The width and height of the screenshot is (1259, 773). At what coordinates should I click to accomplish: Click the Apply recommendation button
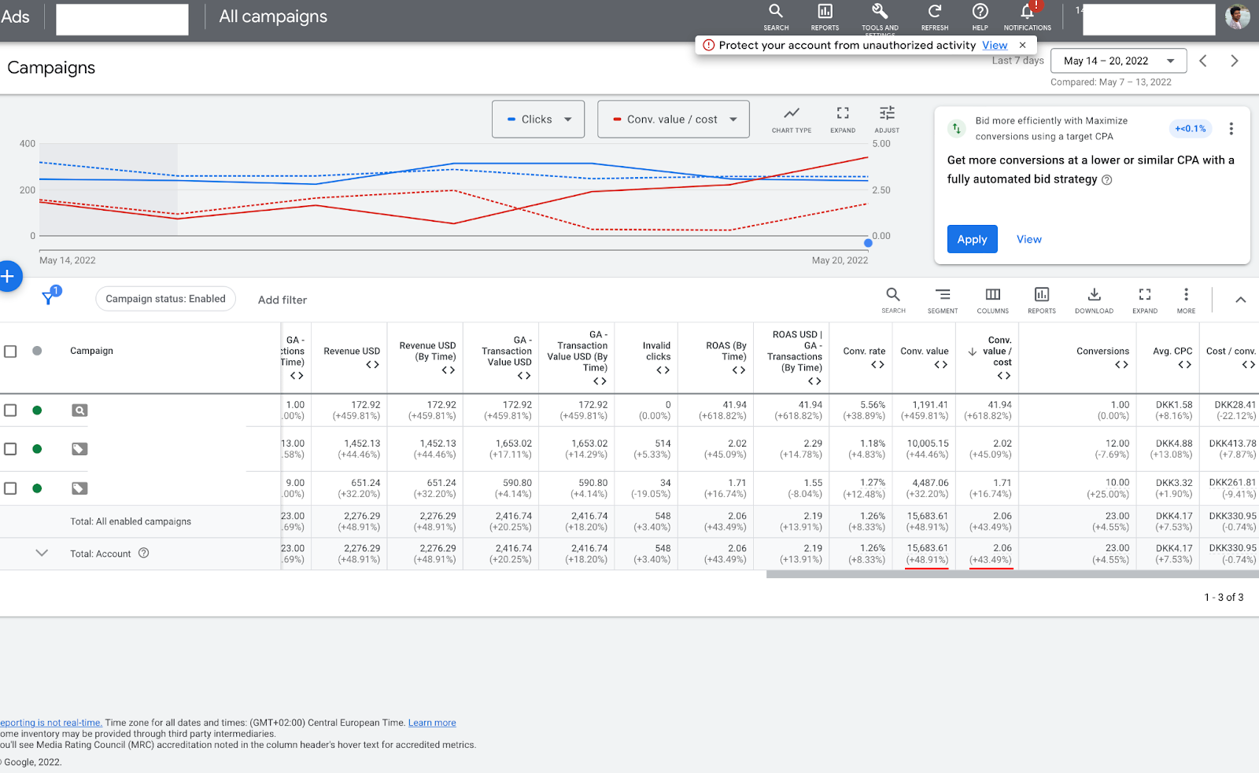972,239
